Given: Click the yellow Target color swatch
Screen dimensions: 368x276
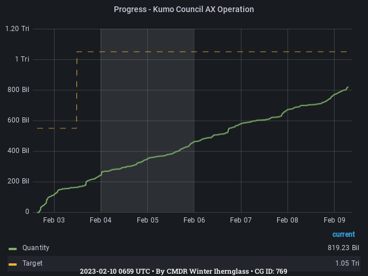Looking at the screenshot, I should click(13, 264).
